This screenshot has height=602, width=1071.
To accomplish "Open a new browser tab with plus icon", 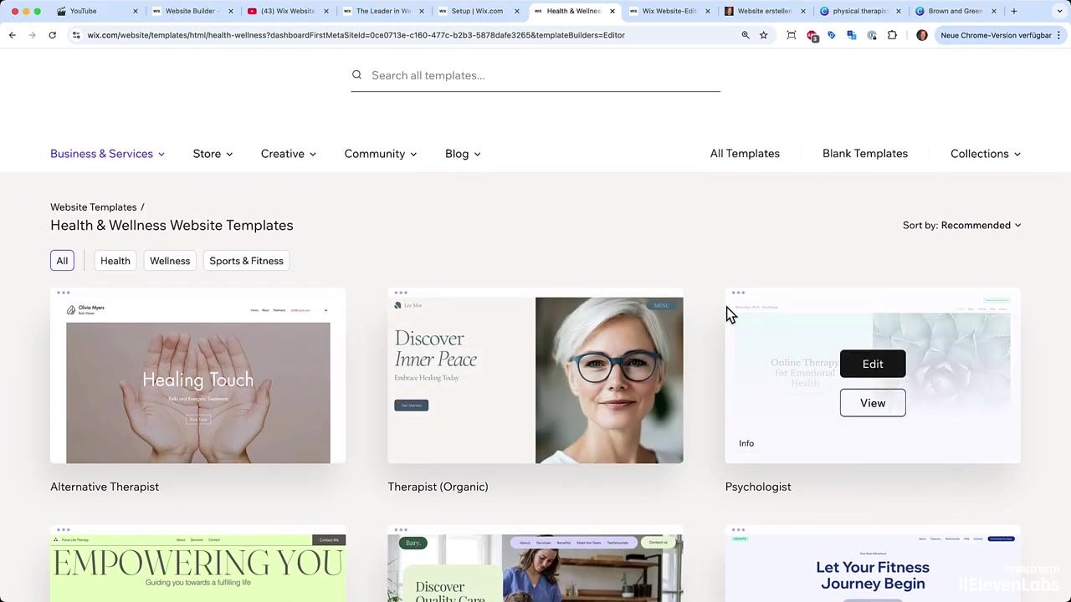I will pyautogui.click(x=1013, y=11).
